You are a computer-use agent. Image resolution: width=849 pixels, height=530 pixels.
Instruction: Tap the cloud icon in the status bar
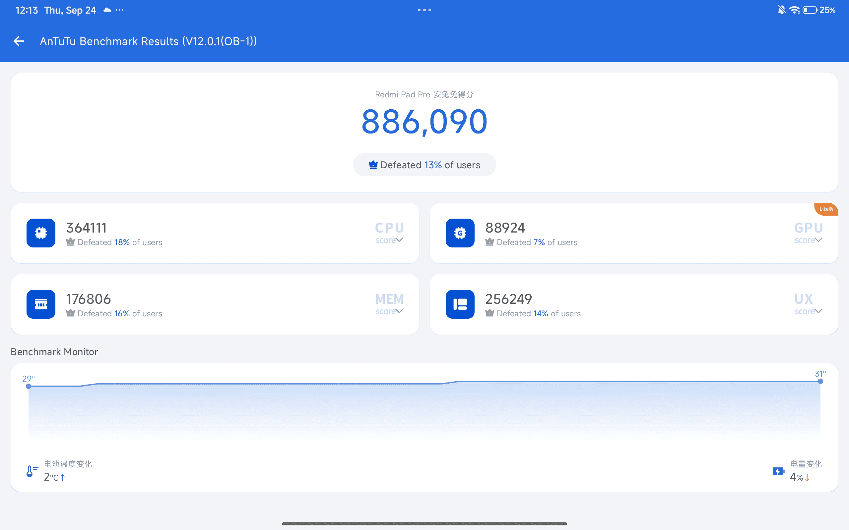107,10
